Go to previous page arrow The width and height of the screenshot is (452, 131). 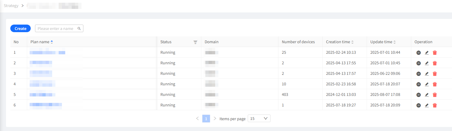click(197, 119)
